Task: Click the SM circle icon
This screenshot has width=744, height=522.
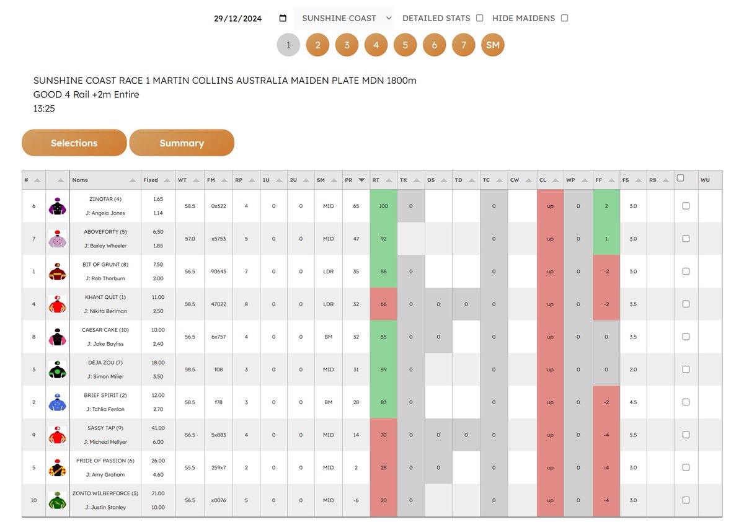Action: coord(493,45)
